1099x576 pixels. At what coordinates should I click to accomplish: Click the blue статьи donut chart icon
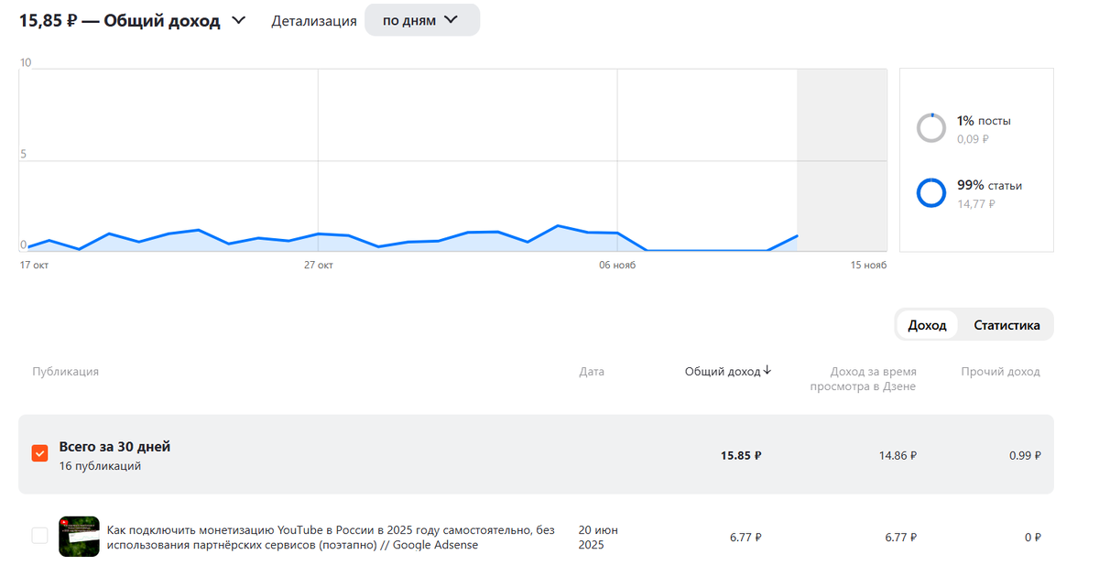coord(931,193)
